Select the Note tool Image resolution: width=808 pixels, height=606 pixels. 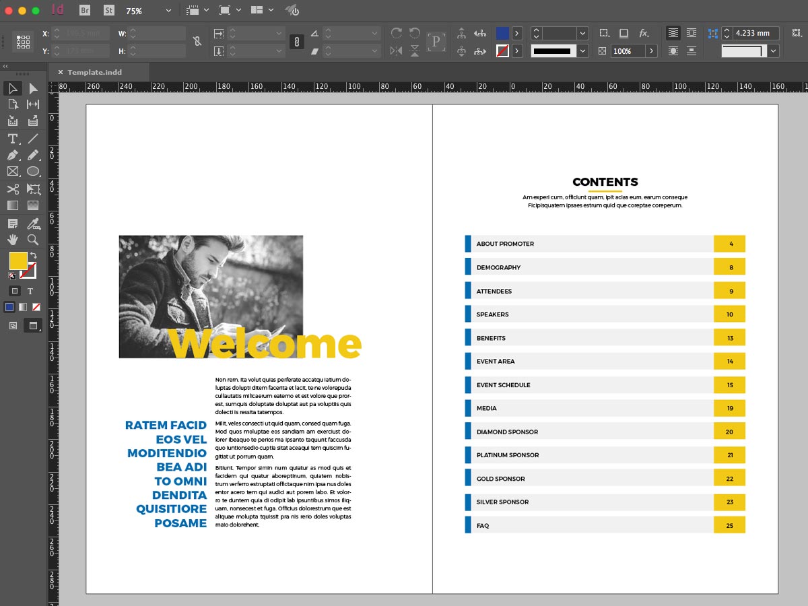pos(13,224)
